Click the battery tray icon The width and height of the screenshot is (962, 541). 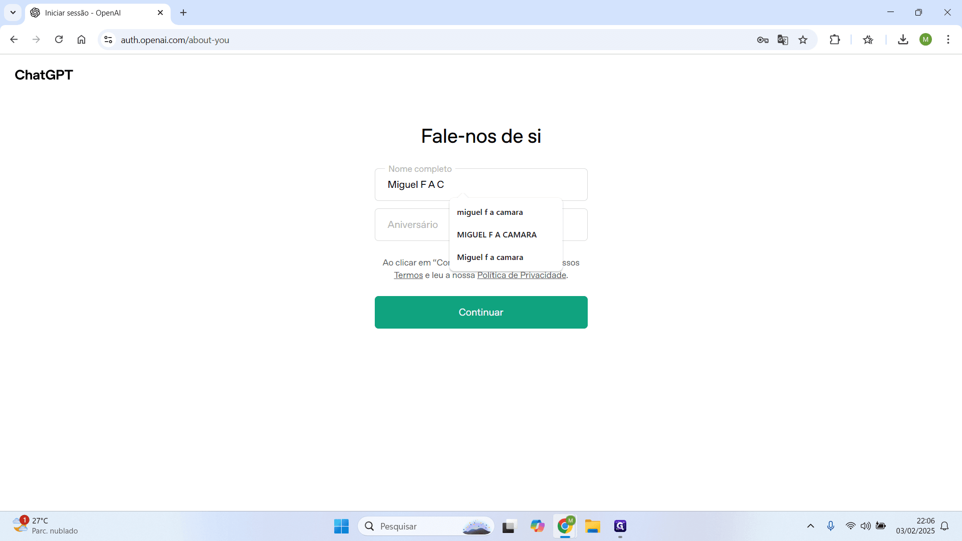pyautogui.click(x=881, y=526)
